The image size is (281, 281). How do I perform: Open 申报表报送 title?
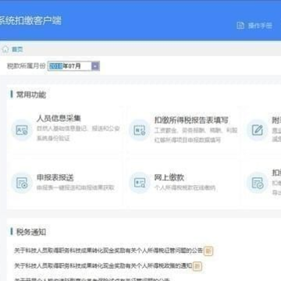click(x=55, y=177)
